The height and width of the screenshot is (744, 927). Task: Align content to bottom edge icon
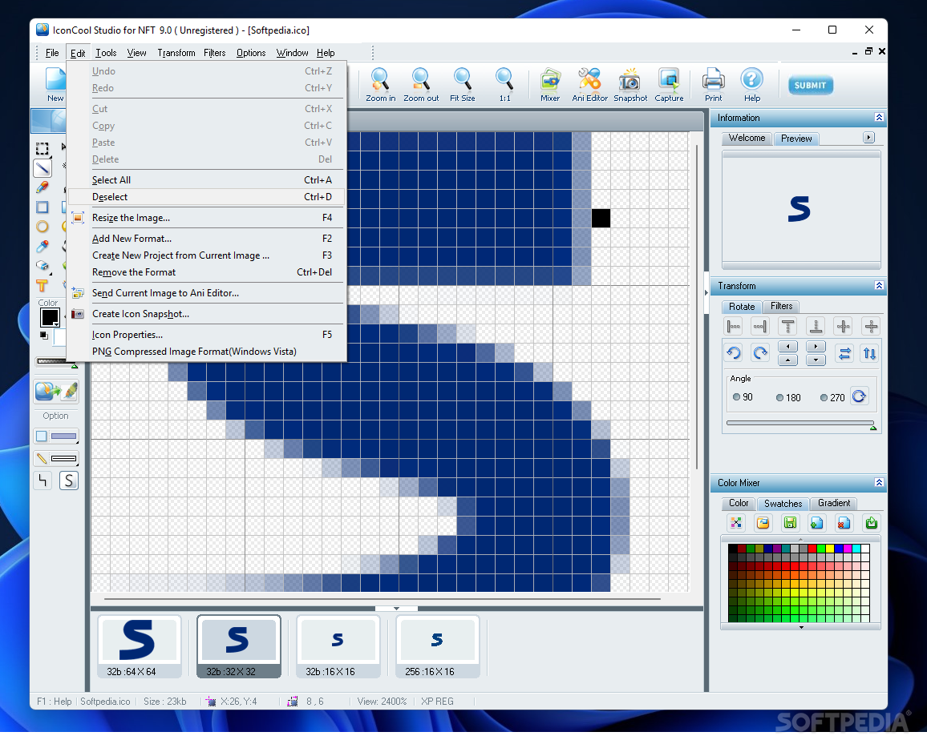pyautogui.click(x=816, y=326)
